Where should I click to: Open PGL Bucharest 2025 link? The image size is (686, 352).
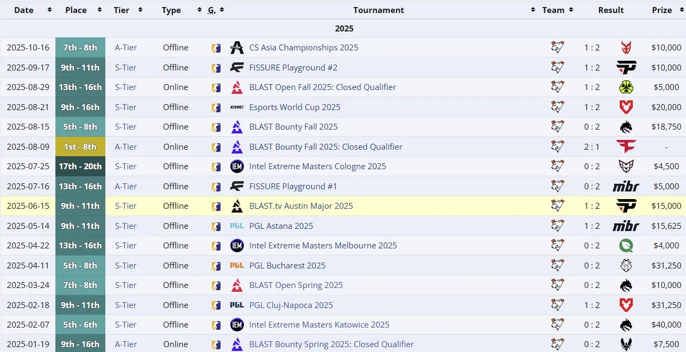point(287,265)
